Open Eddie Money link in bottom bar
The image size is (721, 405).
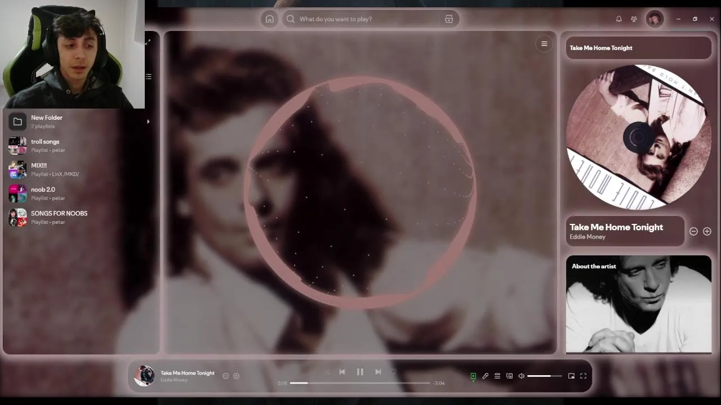(x=174, y=380)
